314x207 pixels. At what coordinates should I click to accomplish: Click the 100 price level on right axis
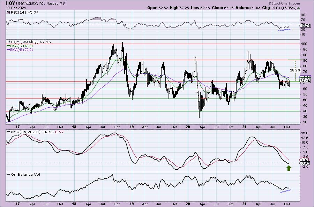coord(304,44)
